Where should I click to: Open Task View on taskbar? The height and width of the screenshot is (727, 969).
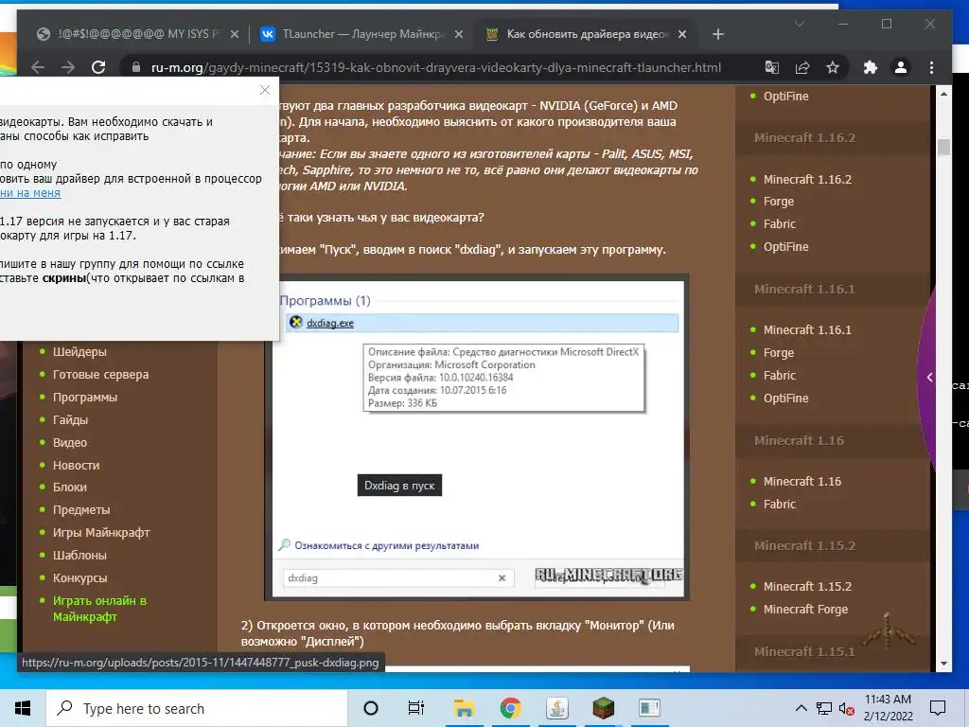tap(416, 708)
